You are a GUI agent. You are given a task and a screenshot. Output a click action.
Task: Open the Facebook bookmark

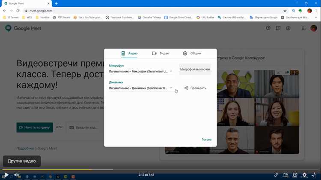point(119,18)
